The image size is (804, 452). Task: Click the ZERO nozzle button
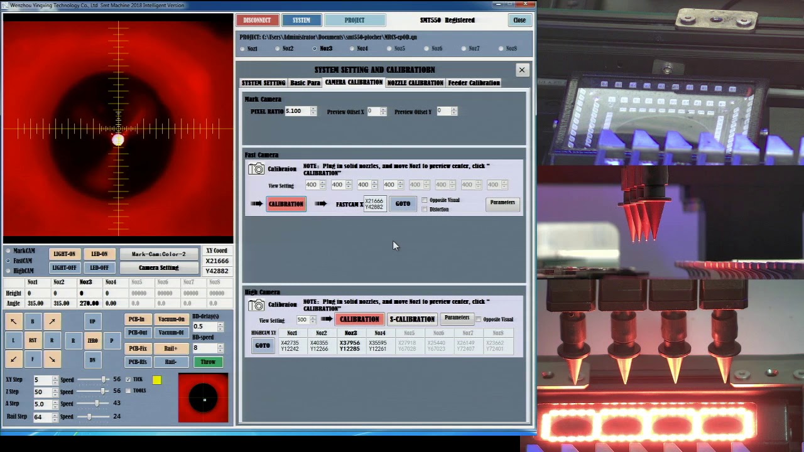(92, 341)
